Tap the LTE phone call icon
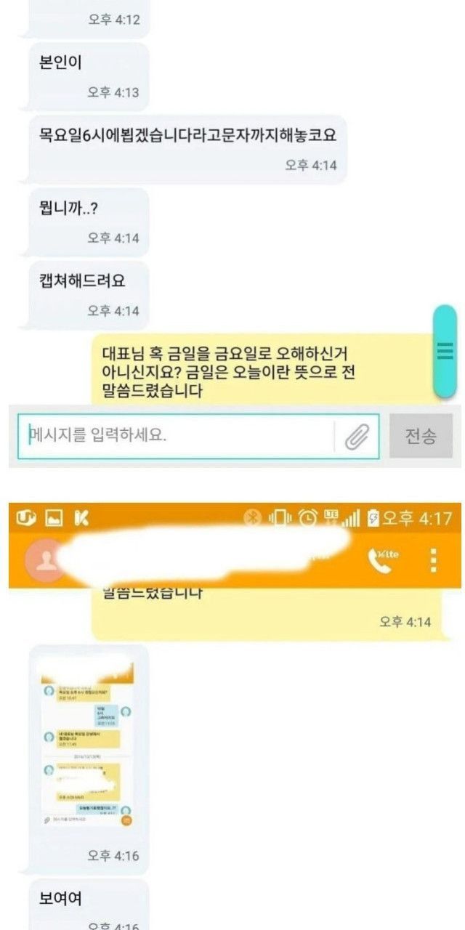 pyautogui.click(x=384, y=559)
